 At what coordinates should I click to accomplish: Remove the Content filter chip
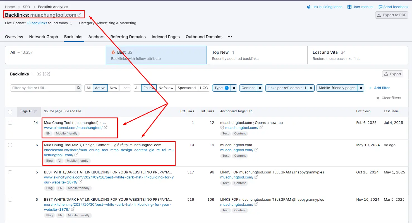tap(260, 88)
